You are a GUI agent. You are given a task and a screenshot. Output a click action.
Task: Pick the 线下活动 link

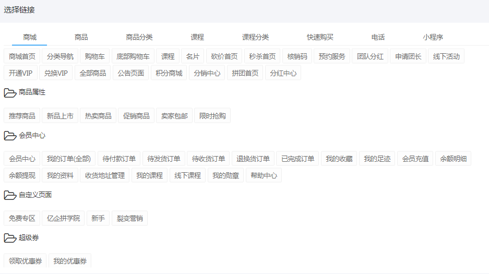(446, 56)
